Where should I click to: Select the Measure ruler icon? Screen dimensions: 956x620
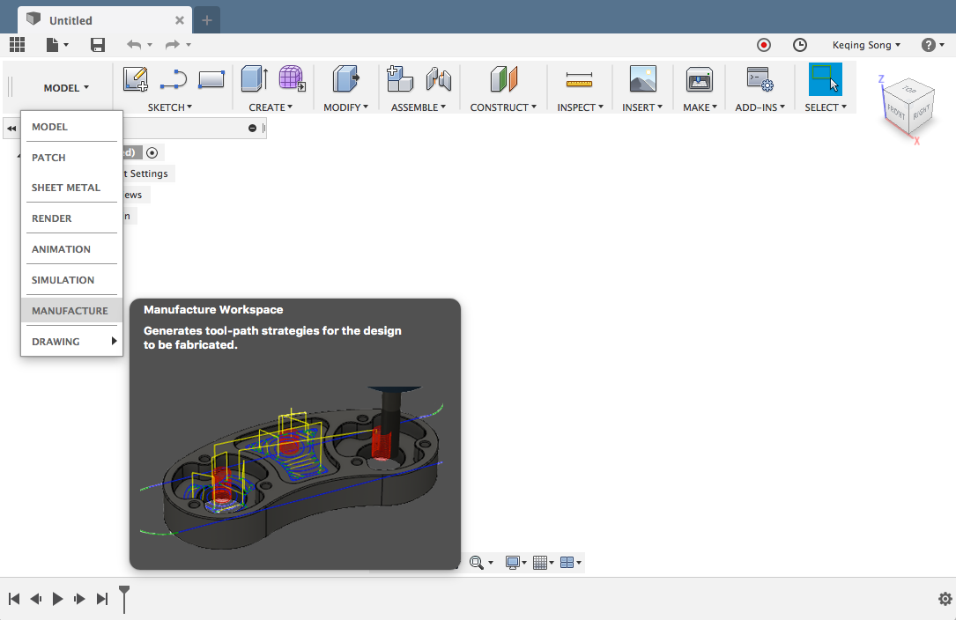click(x=578, y=81)
